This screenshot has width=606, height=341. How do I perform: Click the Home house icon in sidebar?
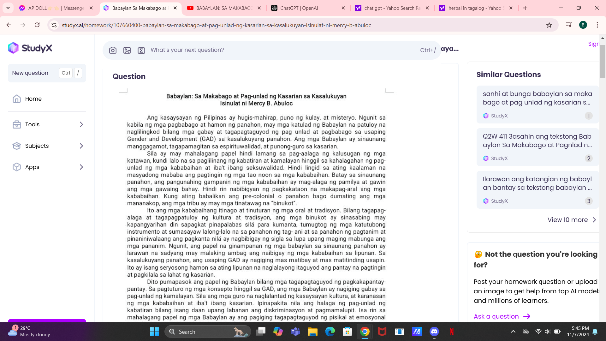[x=17, y=99]
